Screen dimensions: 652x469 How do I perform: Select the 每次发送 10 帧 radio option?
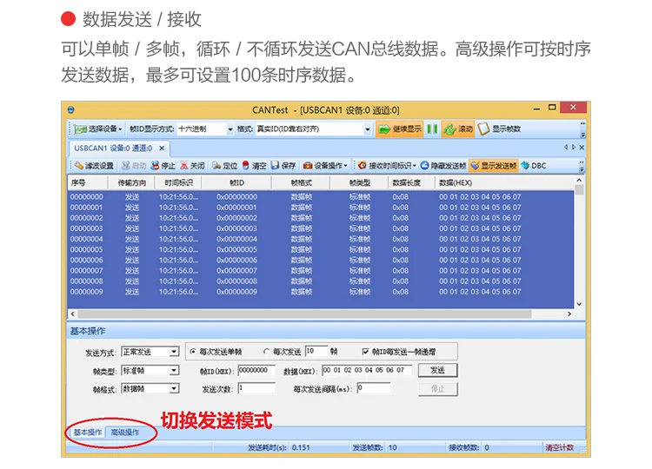(x=266, y=352)
